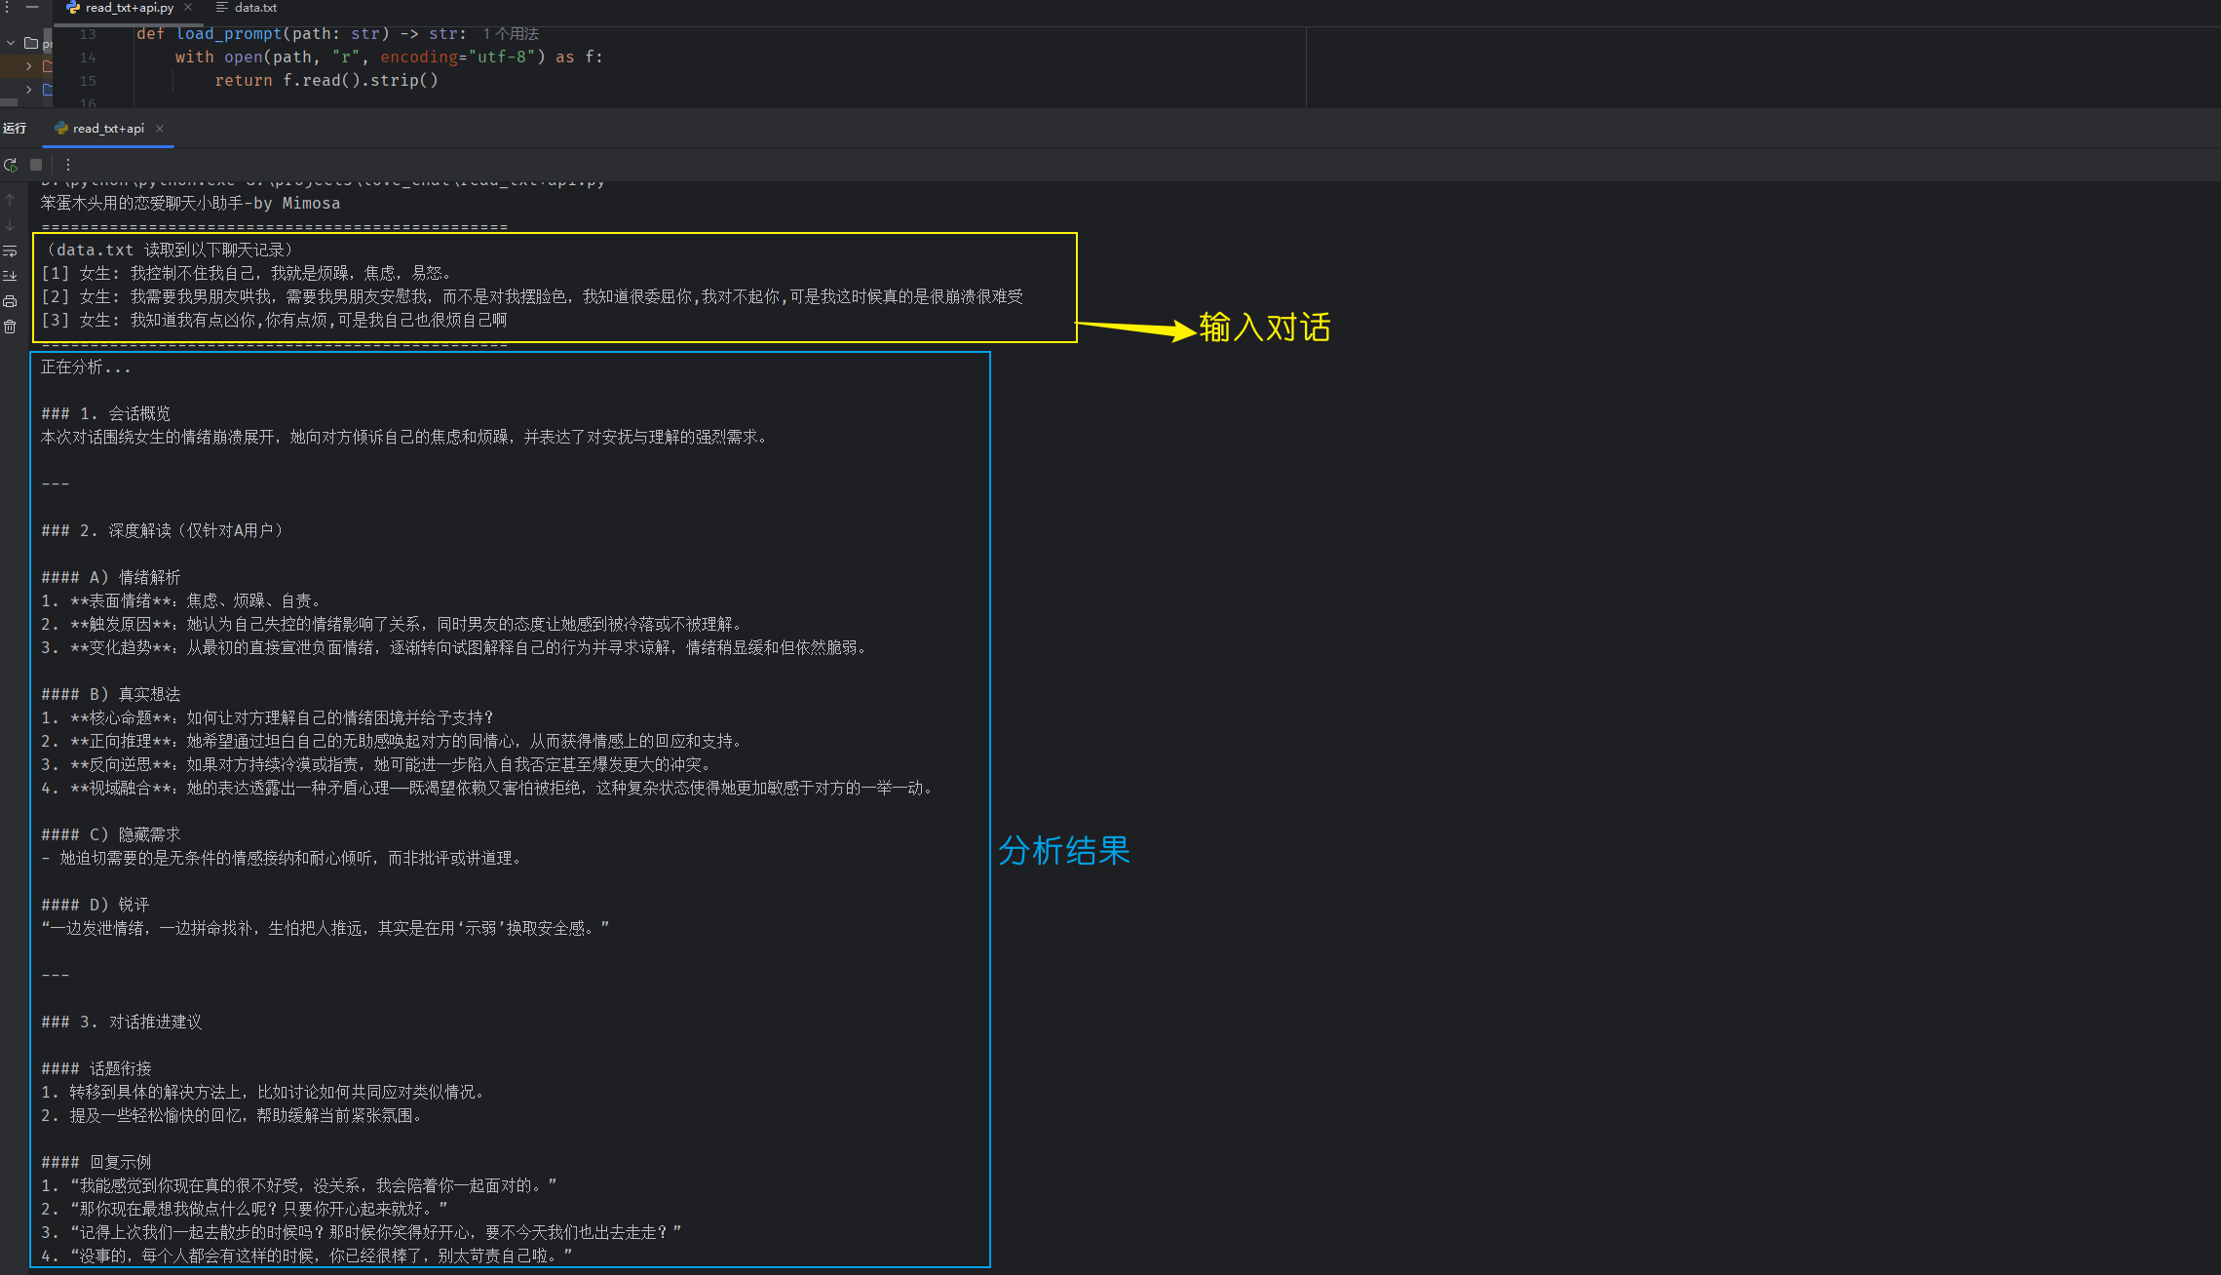Click the scroll down arrow in console gutter
The width and height of the screenshot is (2221, 1275).
11,225
